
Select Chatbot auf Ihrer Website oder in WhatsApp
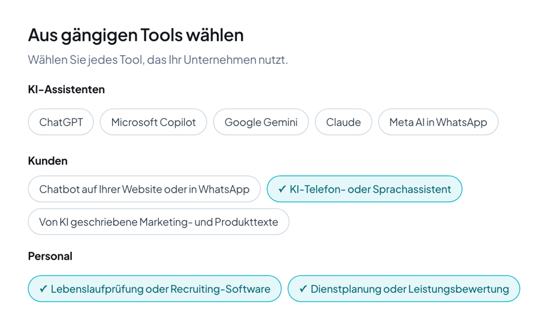tap(144, 189)
